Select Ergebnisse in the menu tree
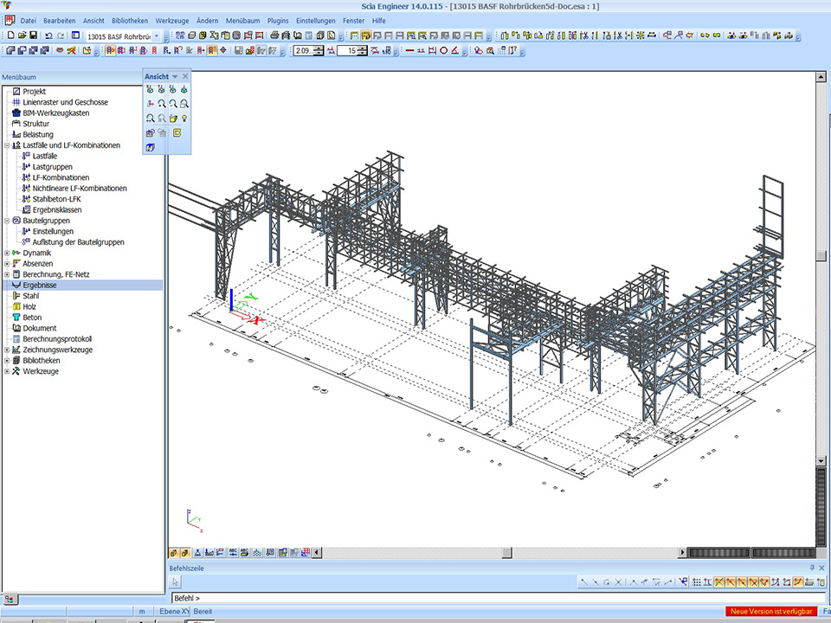 [40, 285]
